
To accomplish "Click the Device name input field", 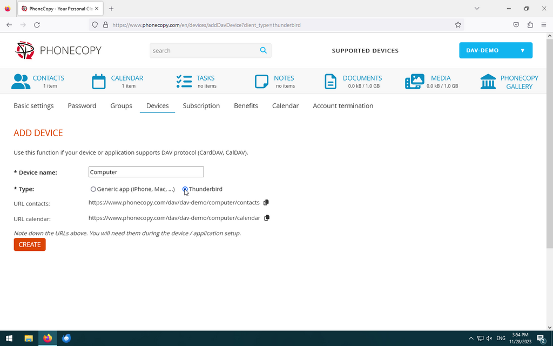I will pos(146,172).
